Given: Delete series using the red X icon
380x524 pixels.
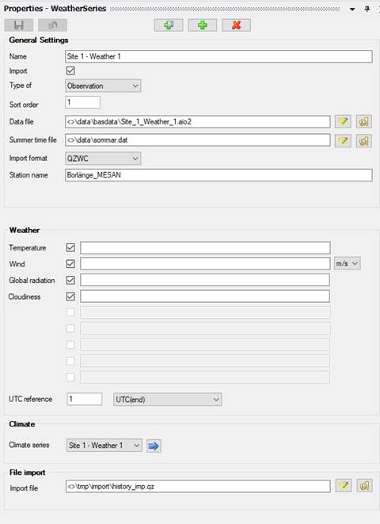Looking at the screenshot, I should coord(236,25).
